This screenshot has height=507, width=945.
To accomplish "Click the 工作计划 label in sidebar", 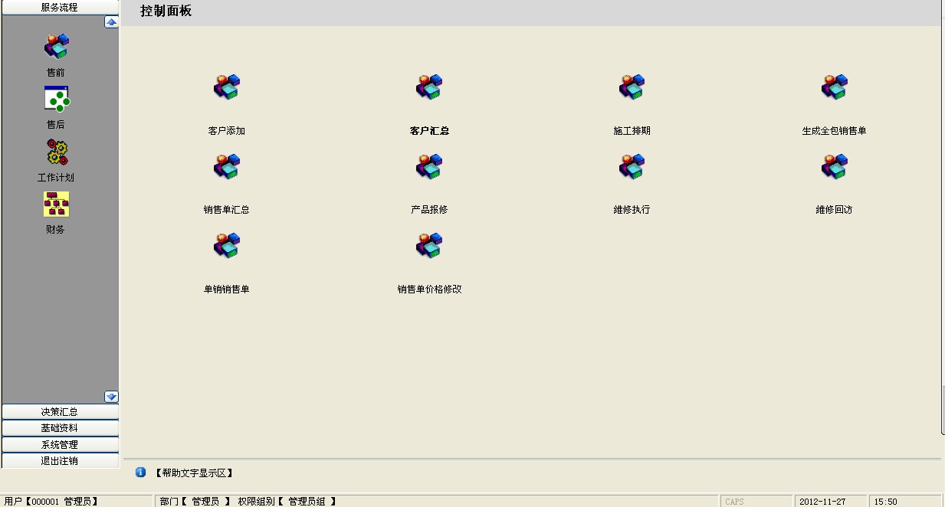I will click(x=56, y=178).
